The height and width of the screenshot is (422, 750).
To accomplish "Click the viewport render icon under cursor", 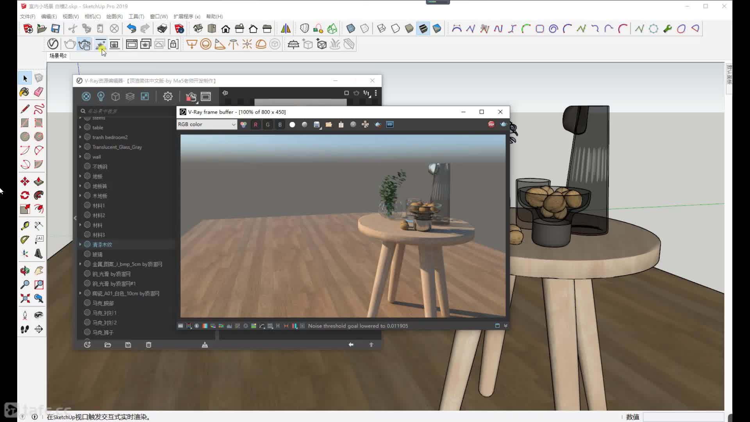I will (x=100, y=44).
